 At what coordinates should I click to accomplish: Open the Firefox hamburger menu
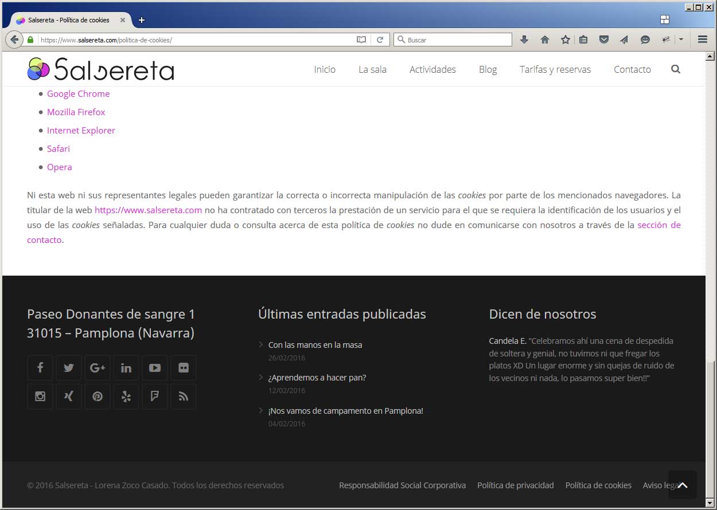pos(703,40)
